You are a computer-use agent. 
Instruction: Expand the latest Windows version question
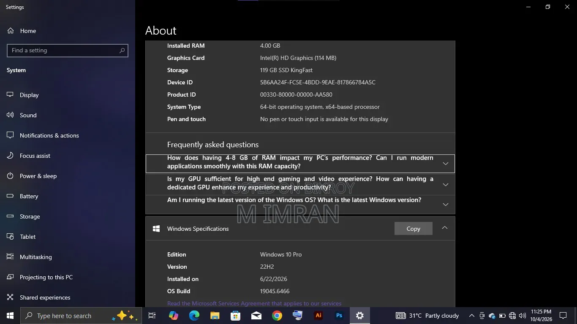tap(300, 204)
